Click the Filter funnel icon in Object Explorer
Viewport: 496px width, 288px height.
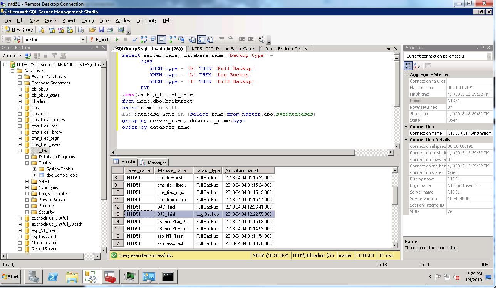[x=54, y=56]
